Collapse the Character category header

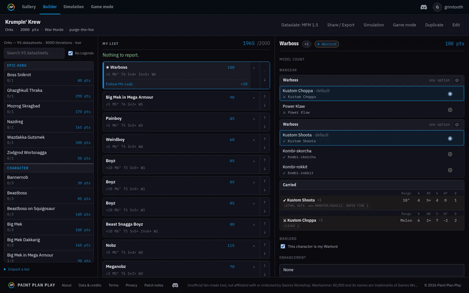[x=49, y=168]
